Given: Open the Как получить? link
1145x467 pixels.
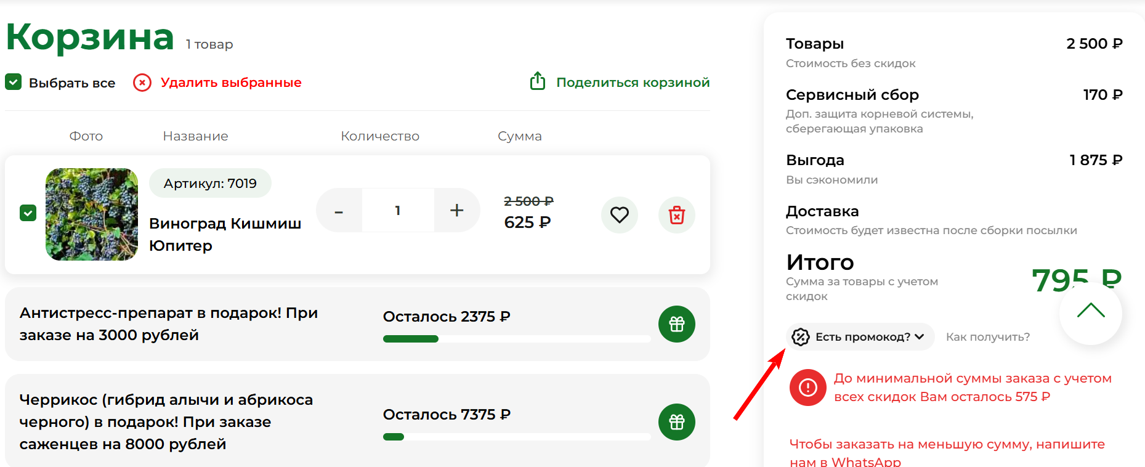Looking at the screenshot, I should [987, 337].
